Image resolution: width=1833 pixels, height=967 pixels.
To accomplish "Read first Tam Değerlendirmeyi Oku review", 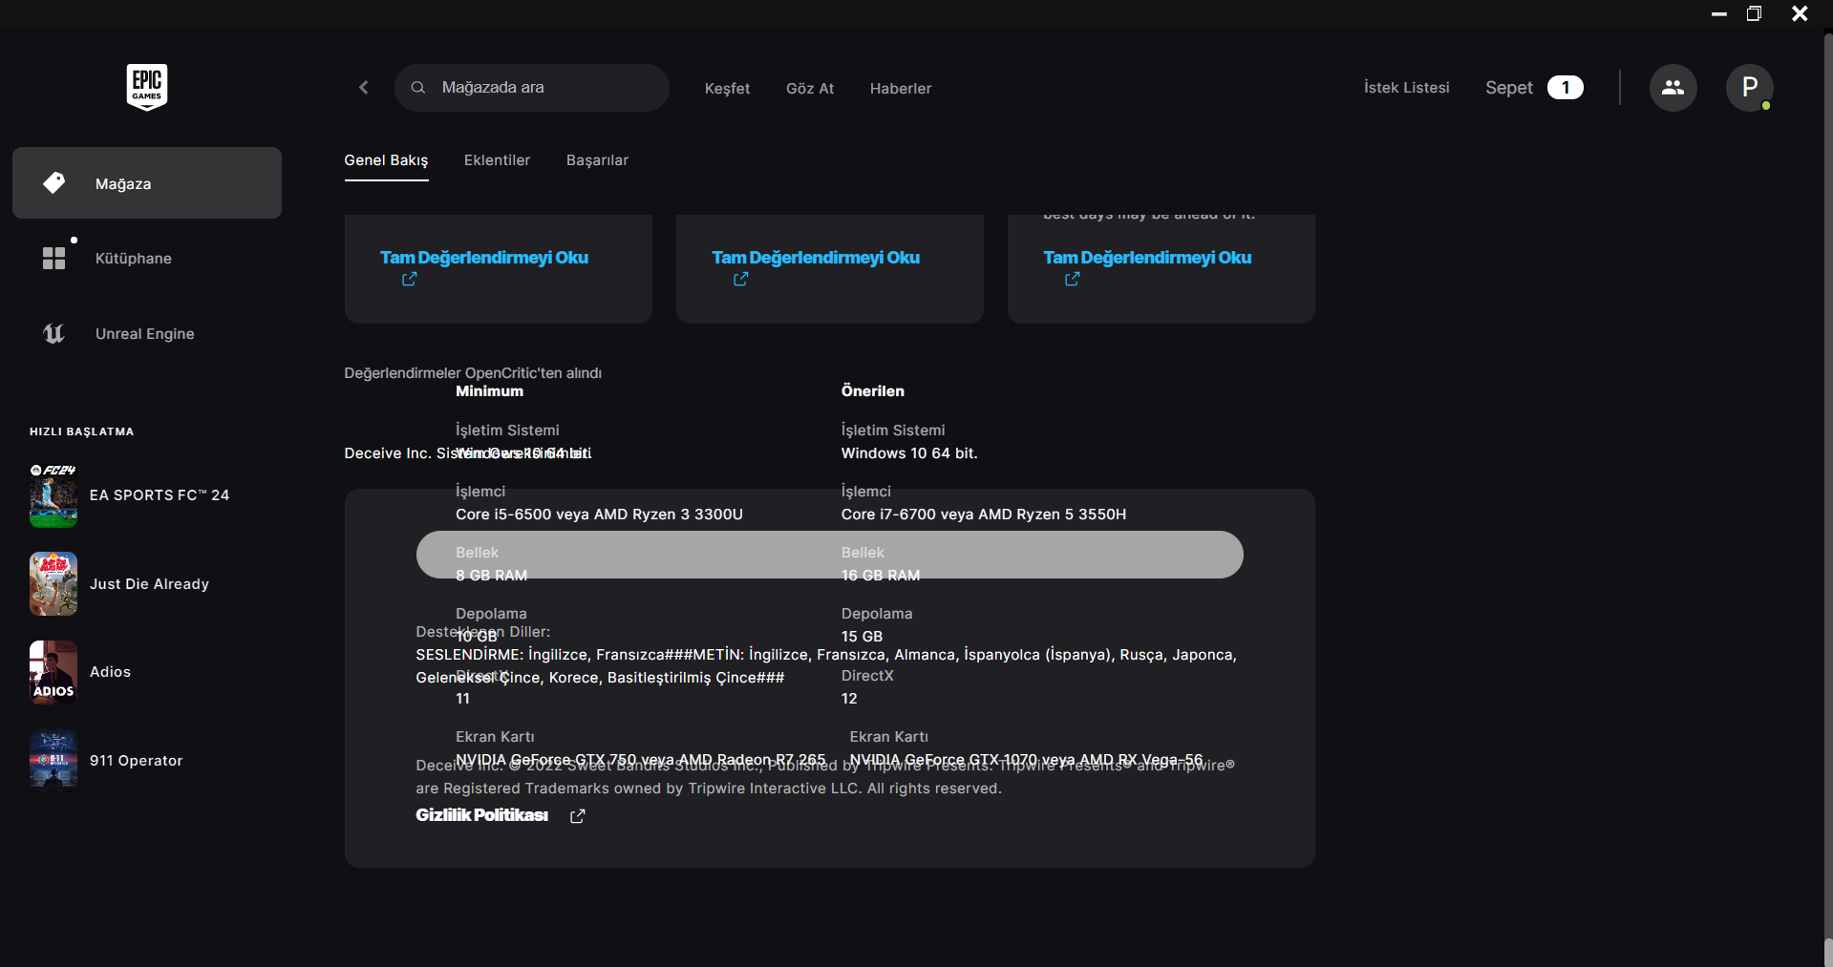I will click(x=484, y=258).
